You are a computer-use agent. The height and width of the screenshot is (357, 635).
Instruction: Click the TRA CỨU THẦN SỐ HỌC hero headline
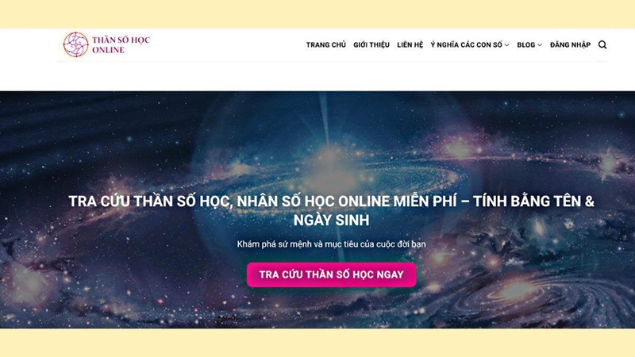[x=331, y=210]
